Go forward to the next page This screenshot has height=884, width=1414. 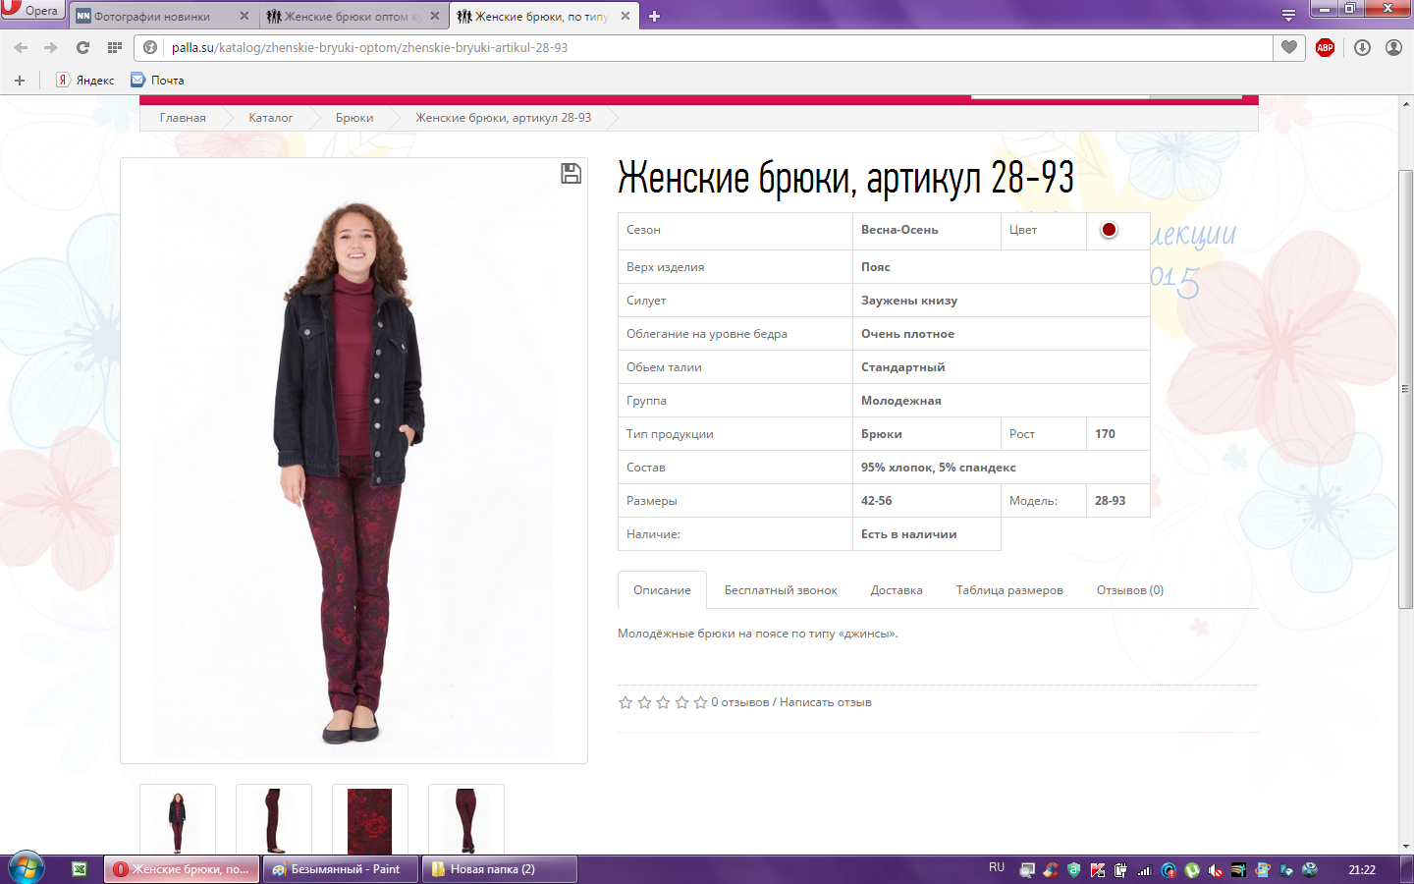51,47
